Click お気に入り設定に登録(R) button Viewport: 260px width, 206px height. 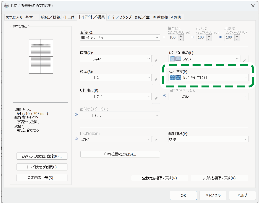coord(42,156)
